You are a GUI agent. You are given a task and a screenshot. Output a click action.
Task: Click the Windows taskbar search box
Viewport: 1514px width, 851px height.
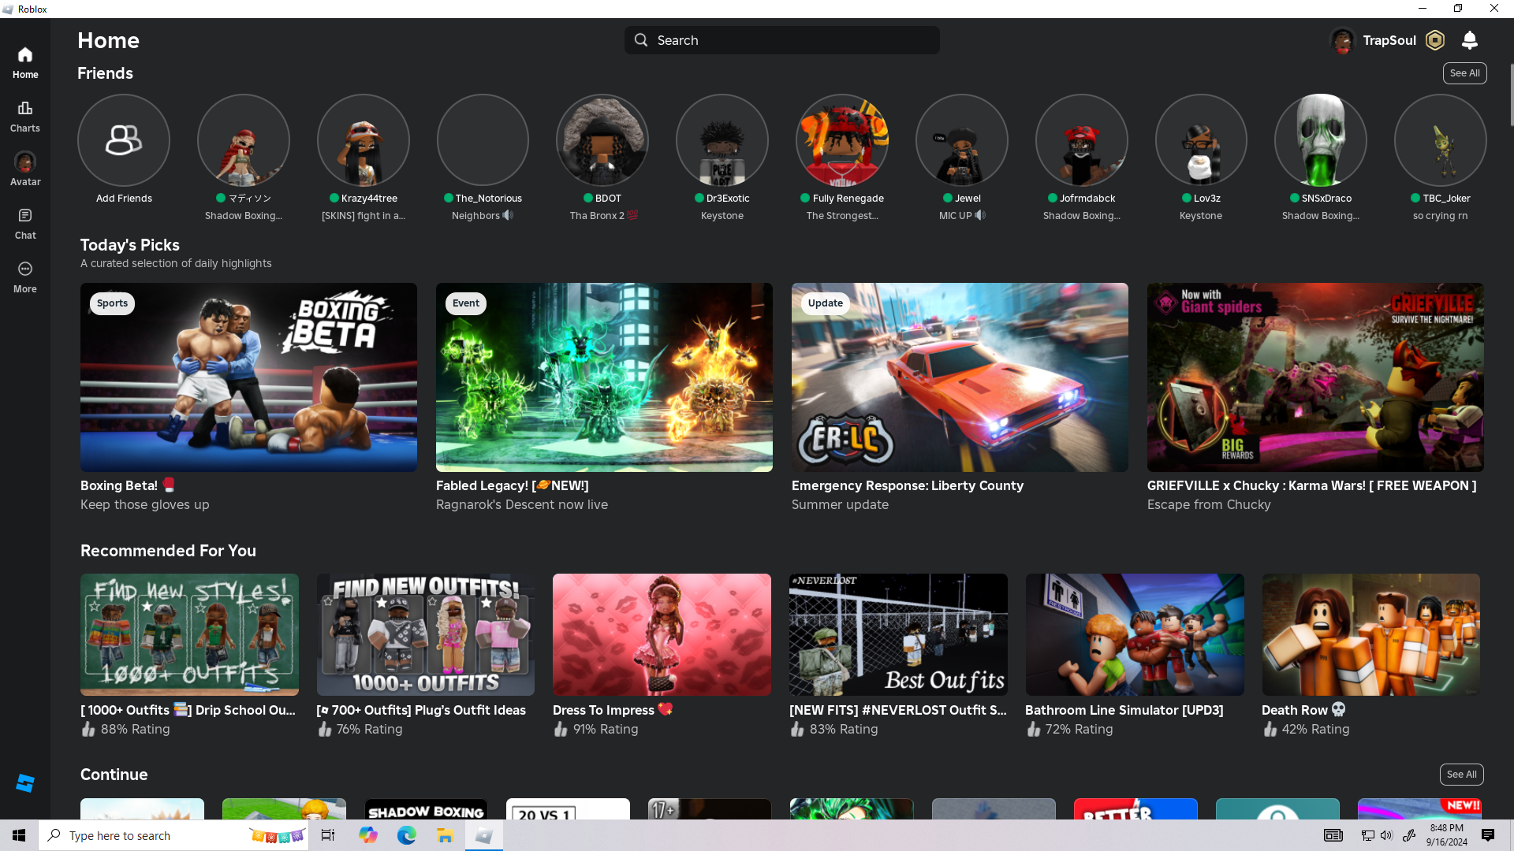(172, 835)
